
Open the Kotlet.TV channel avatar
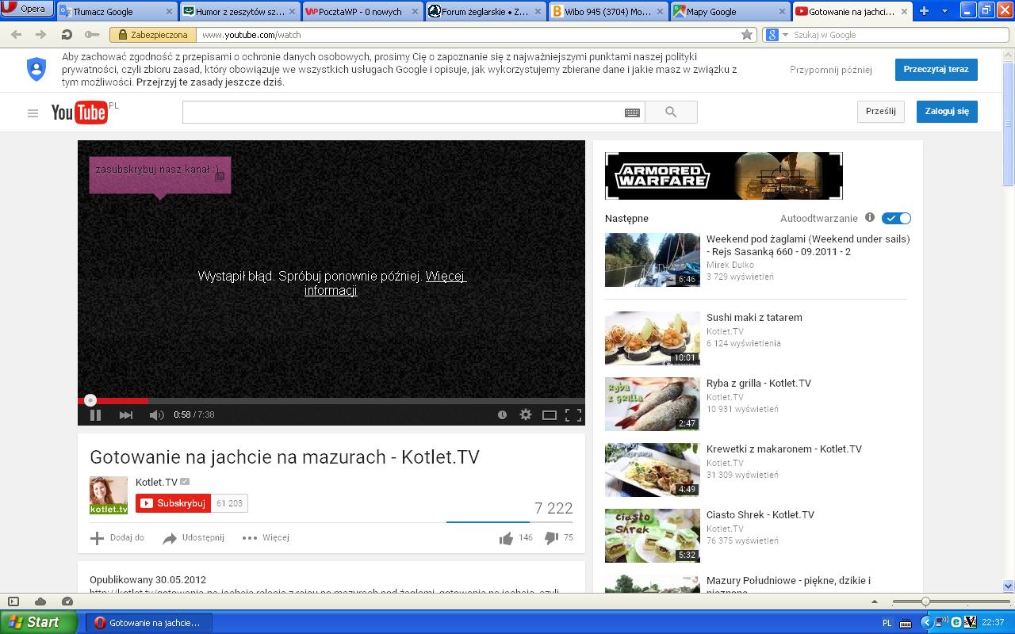click(109, 495)
